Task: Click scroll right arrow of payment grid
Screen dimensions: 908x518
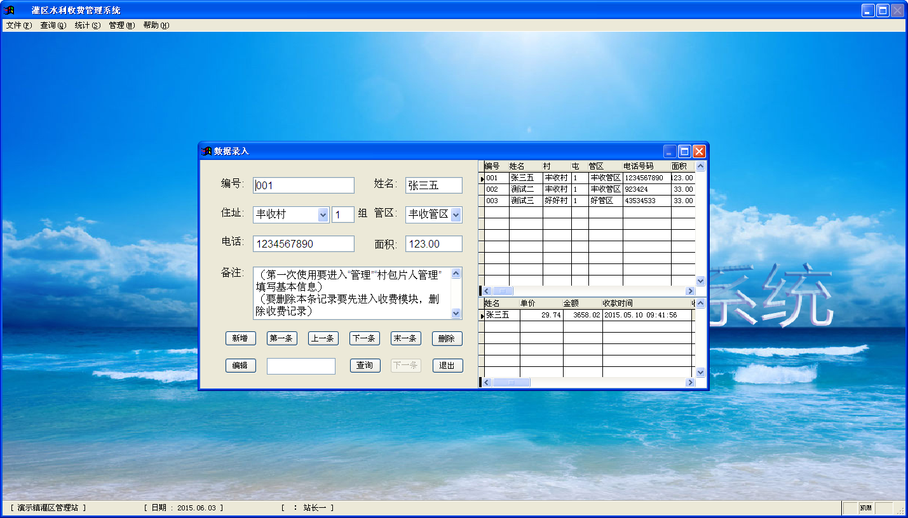Action: tap(690, 383)
